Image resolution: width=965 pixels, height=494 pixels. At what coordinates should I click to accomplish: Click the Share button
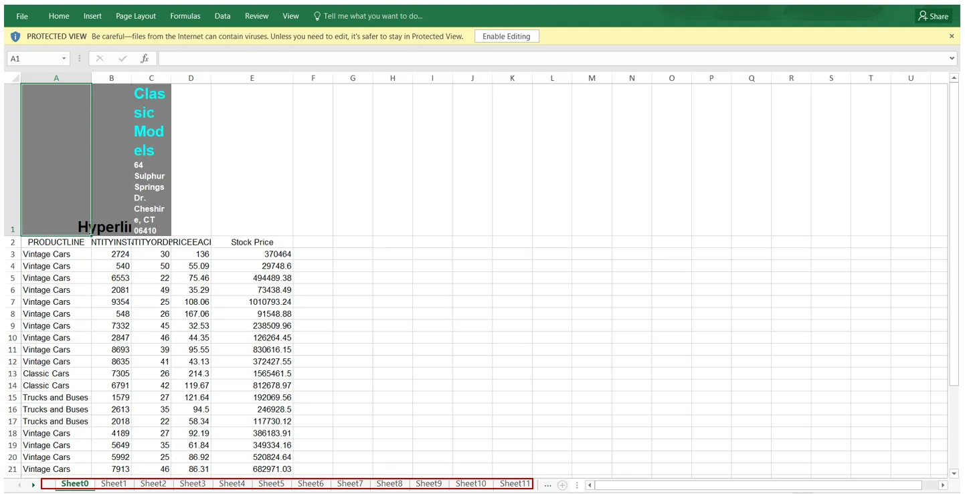(x=934, y=16)
